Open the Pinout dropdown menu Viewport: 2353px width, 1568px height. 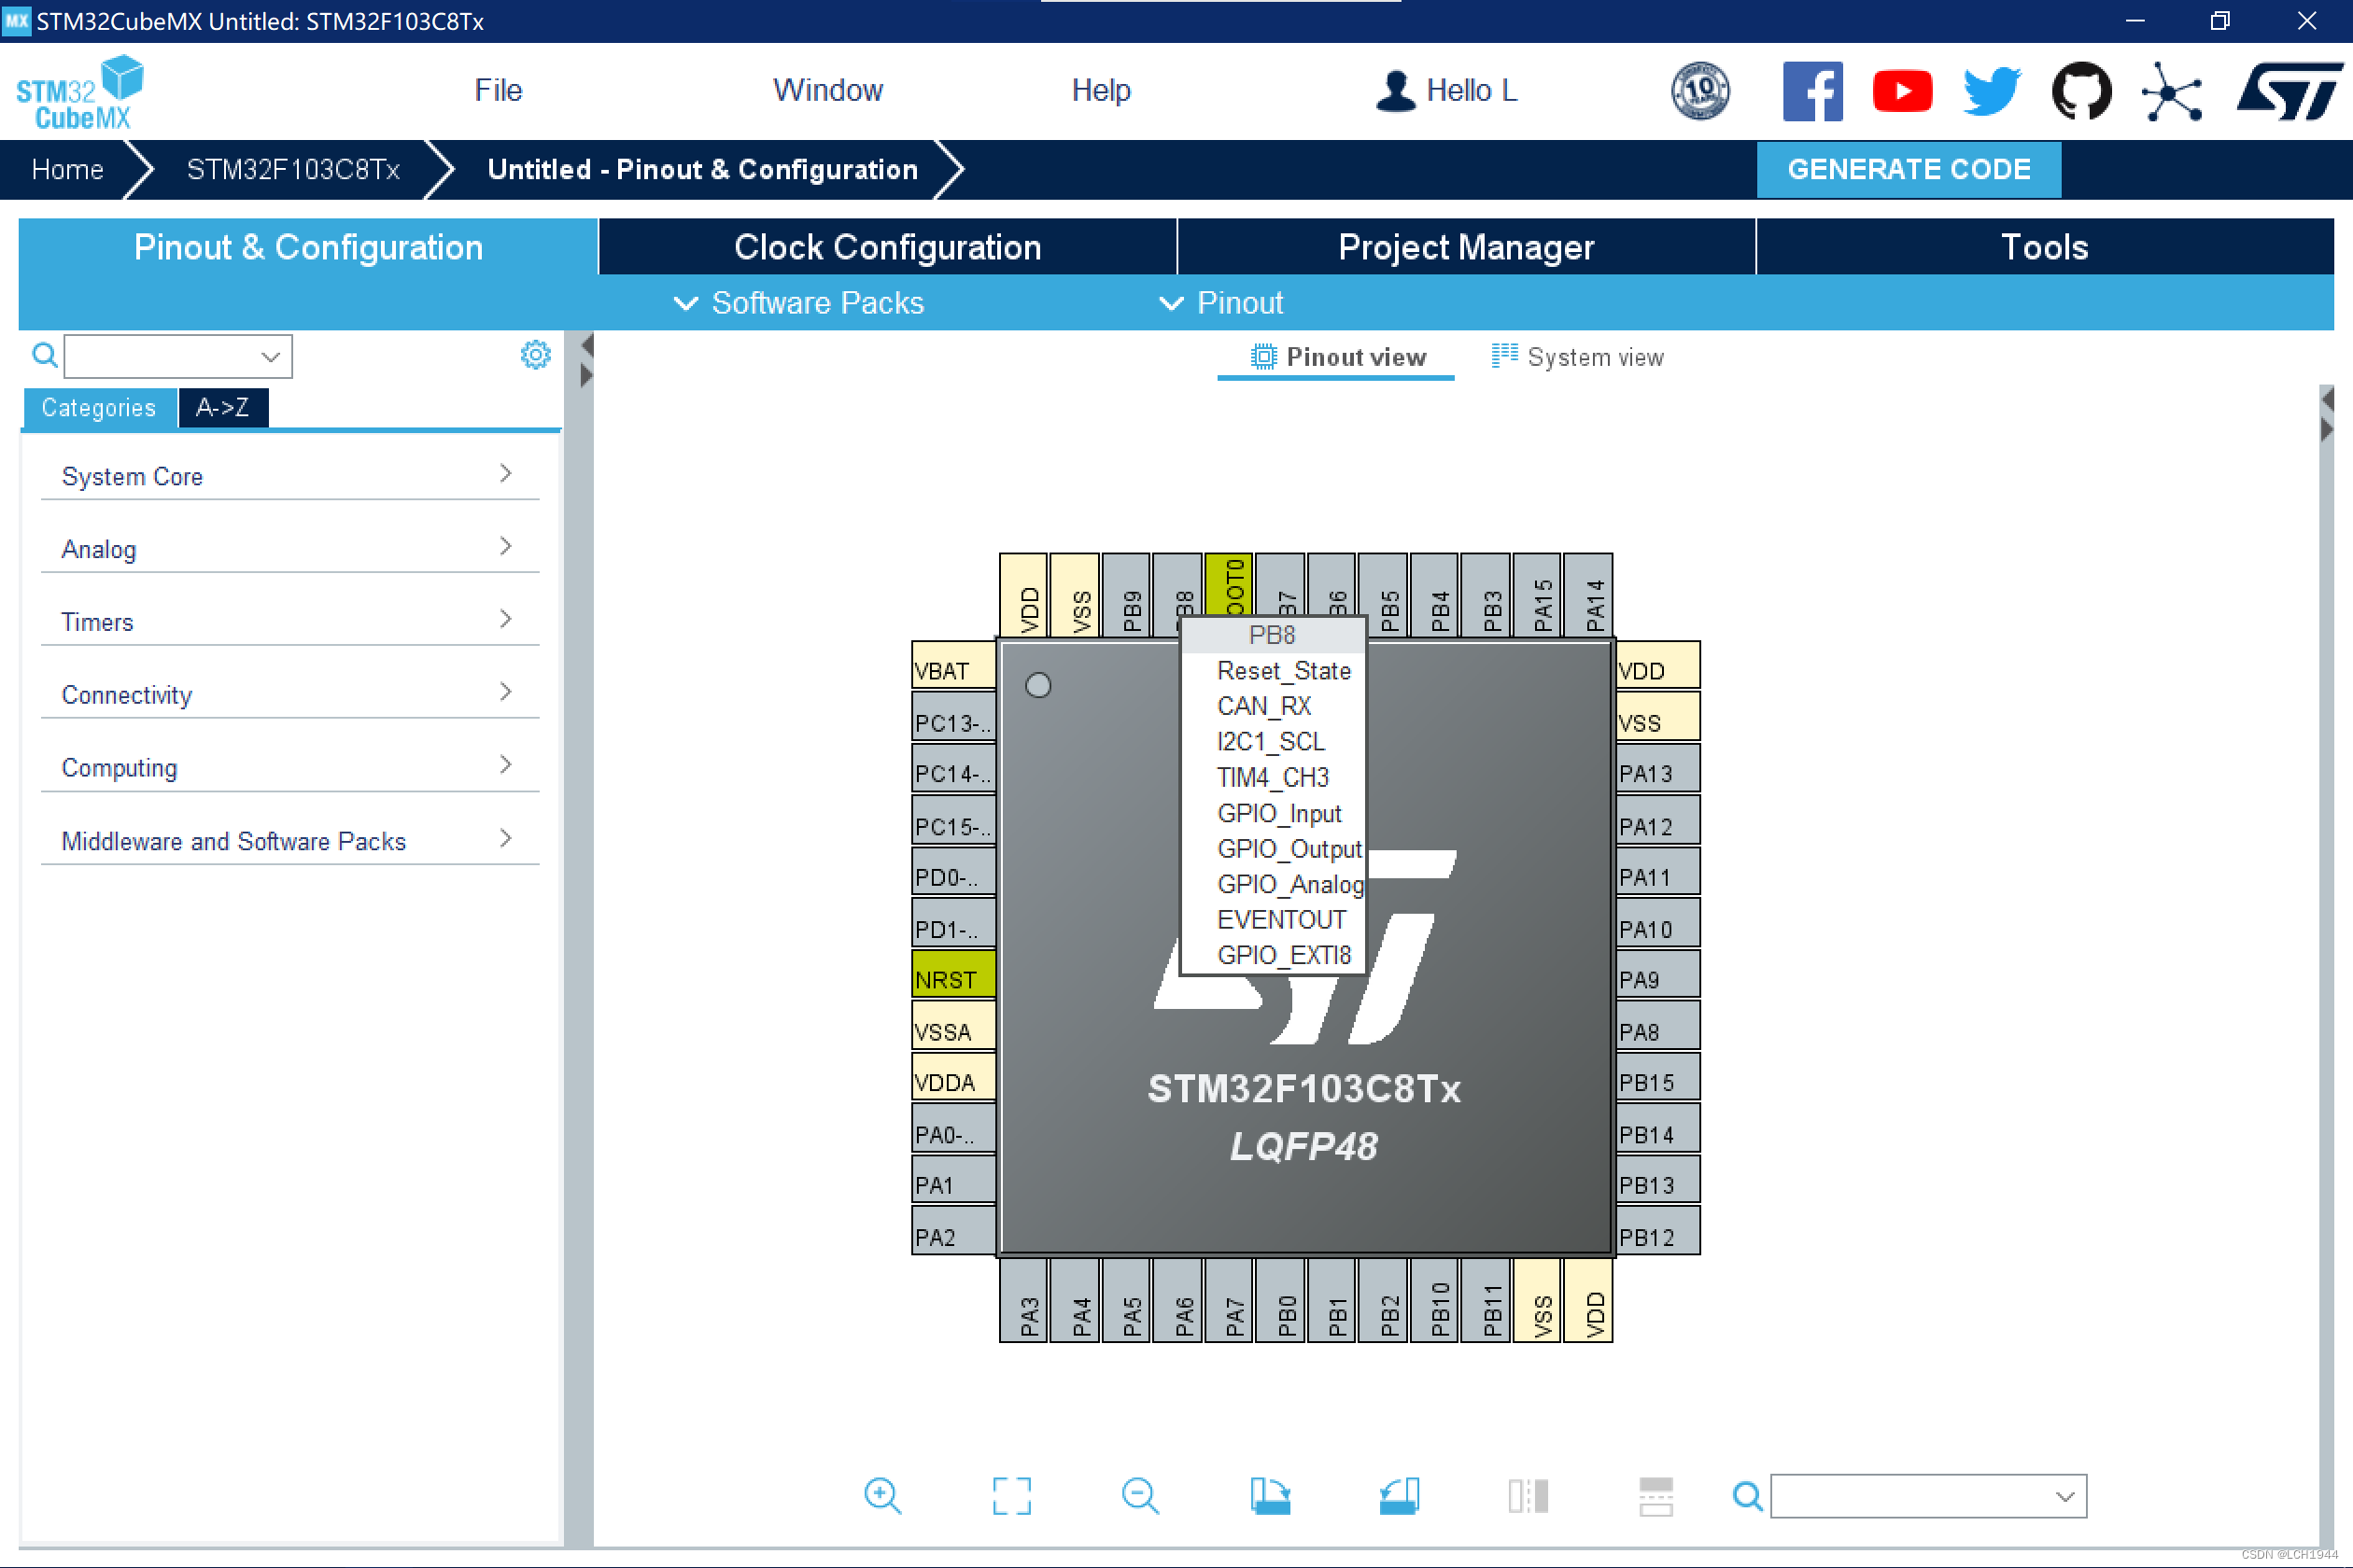[1220, 303]
